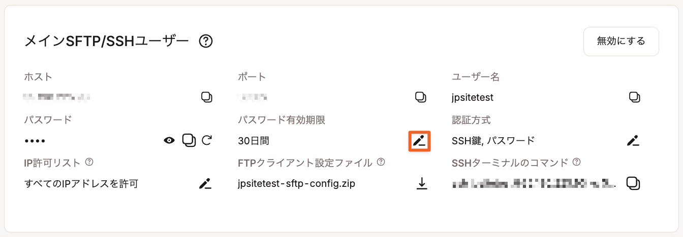Show the hidden password
The width and height of the screenshot is (683, 237).
coord(169,140)
